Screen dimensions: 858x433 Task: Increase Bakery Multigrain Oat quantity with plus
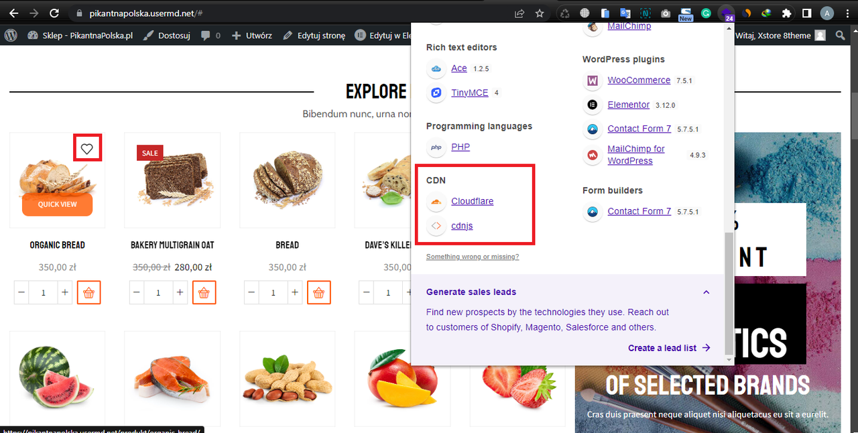(180, 293)
